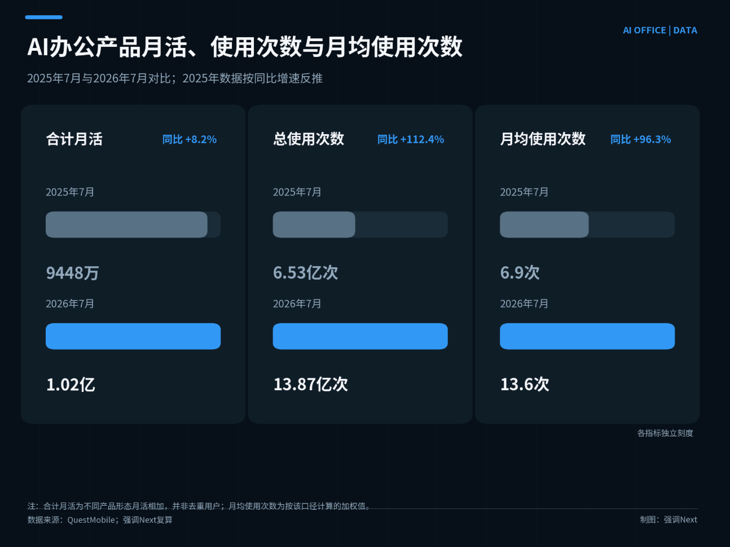The image size is (730, 547).
Task: Click the gray 2025 bar for 总使用次数
Action: 314,224
